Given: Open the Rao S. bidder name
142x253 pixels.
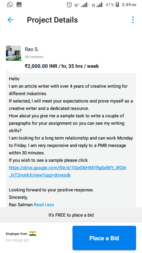Looking at the screenshot, I should pyautogui.click(x=32, y=49).
